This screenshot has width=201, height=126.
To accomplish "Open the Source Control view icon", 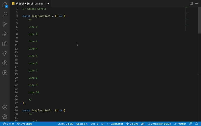I will [5, 24].
